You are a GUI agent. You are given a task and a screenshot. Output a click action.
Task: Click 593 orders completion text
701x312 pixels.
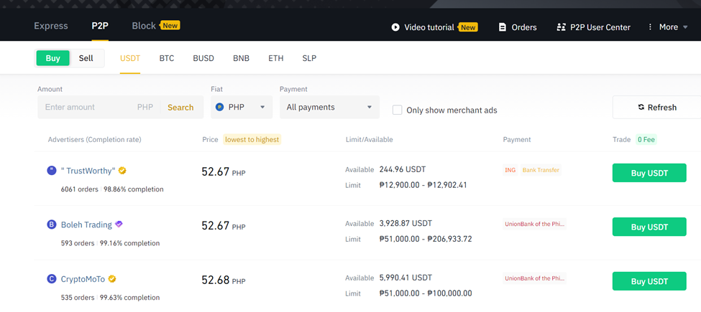110,243
